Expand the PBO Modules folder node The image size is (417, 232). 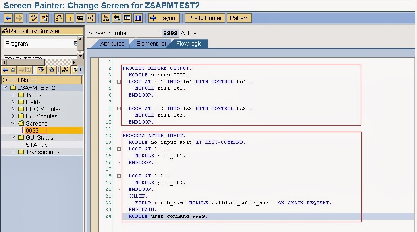[x=13, y=109]
